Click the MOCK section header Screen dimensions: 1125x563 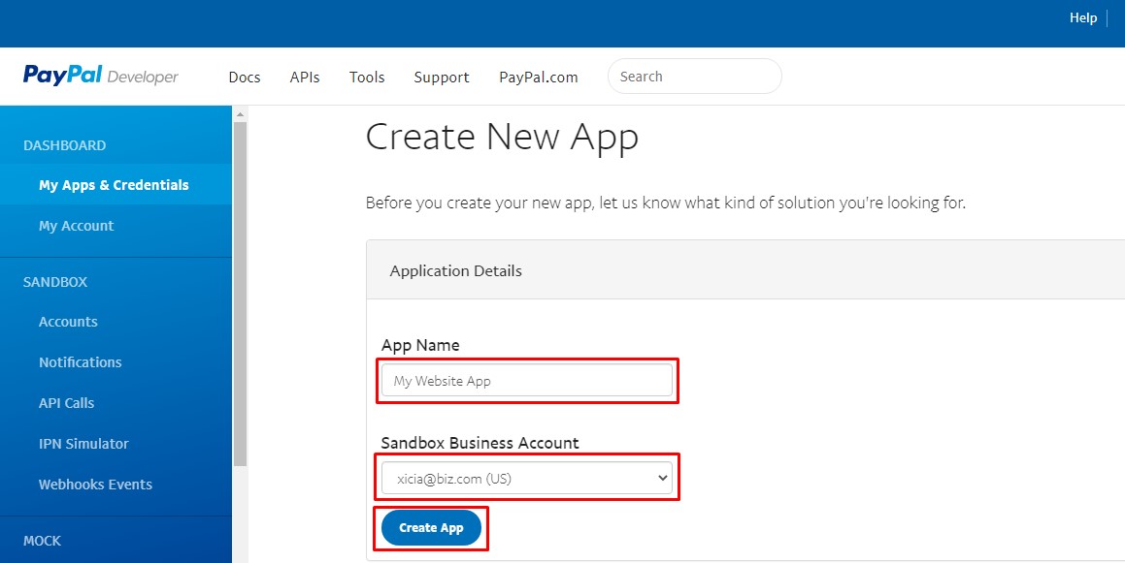[43, 541]
